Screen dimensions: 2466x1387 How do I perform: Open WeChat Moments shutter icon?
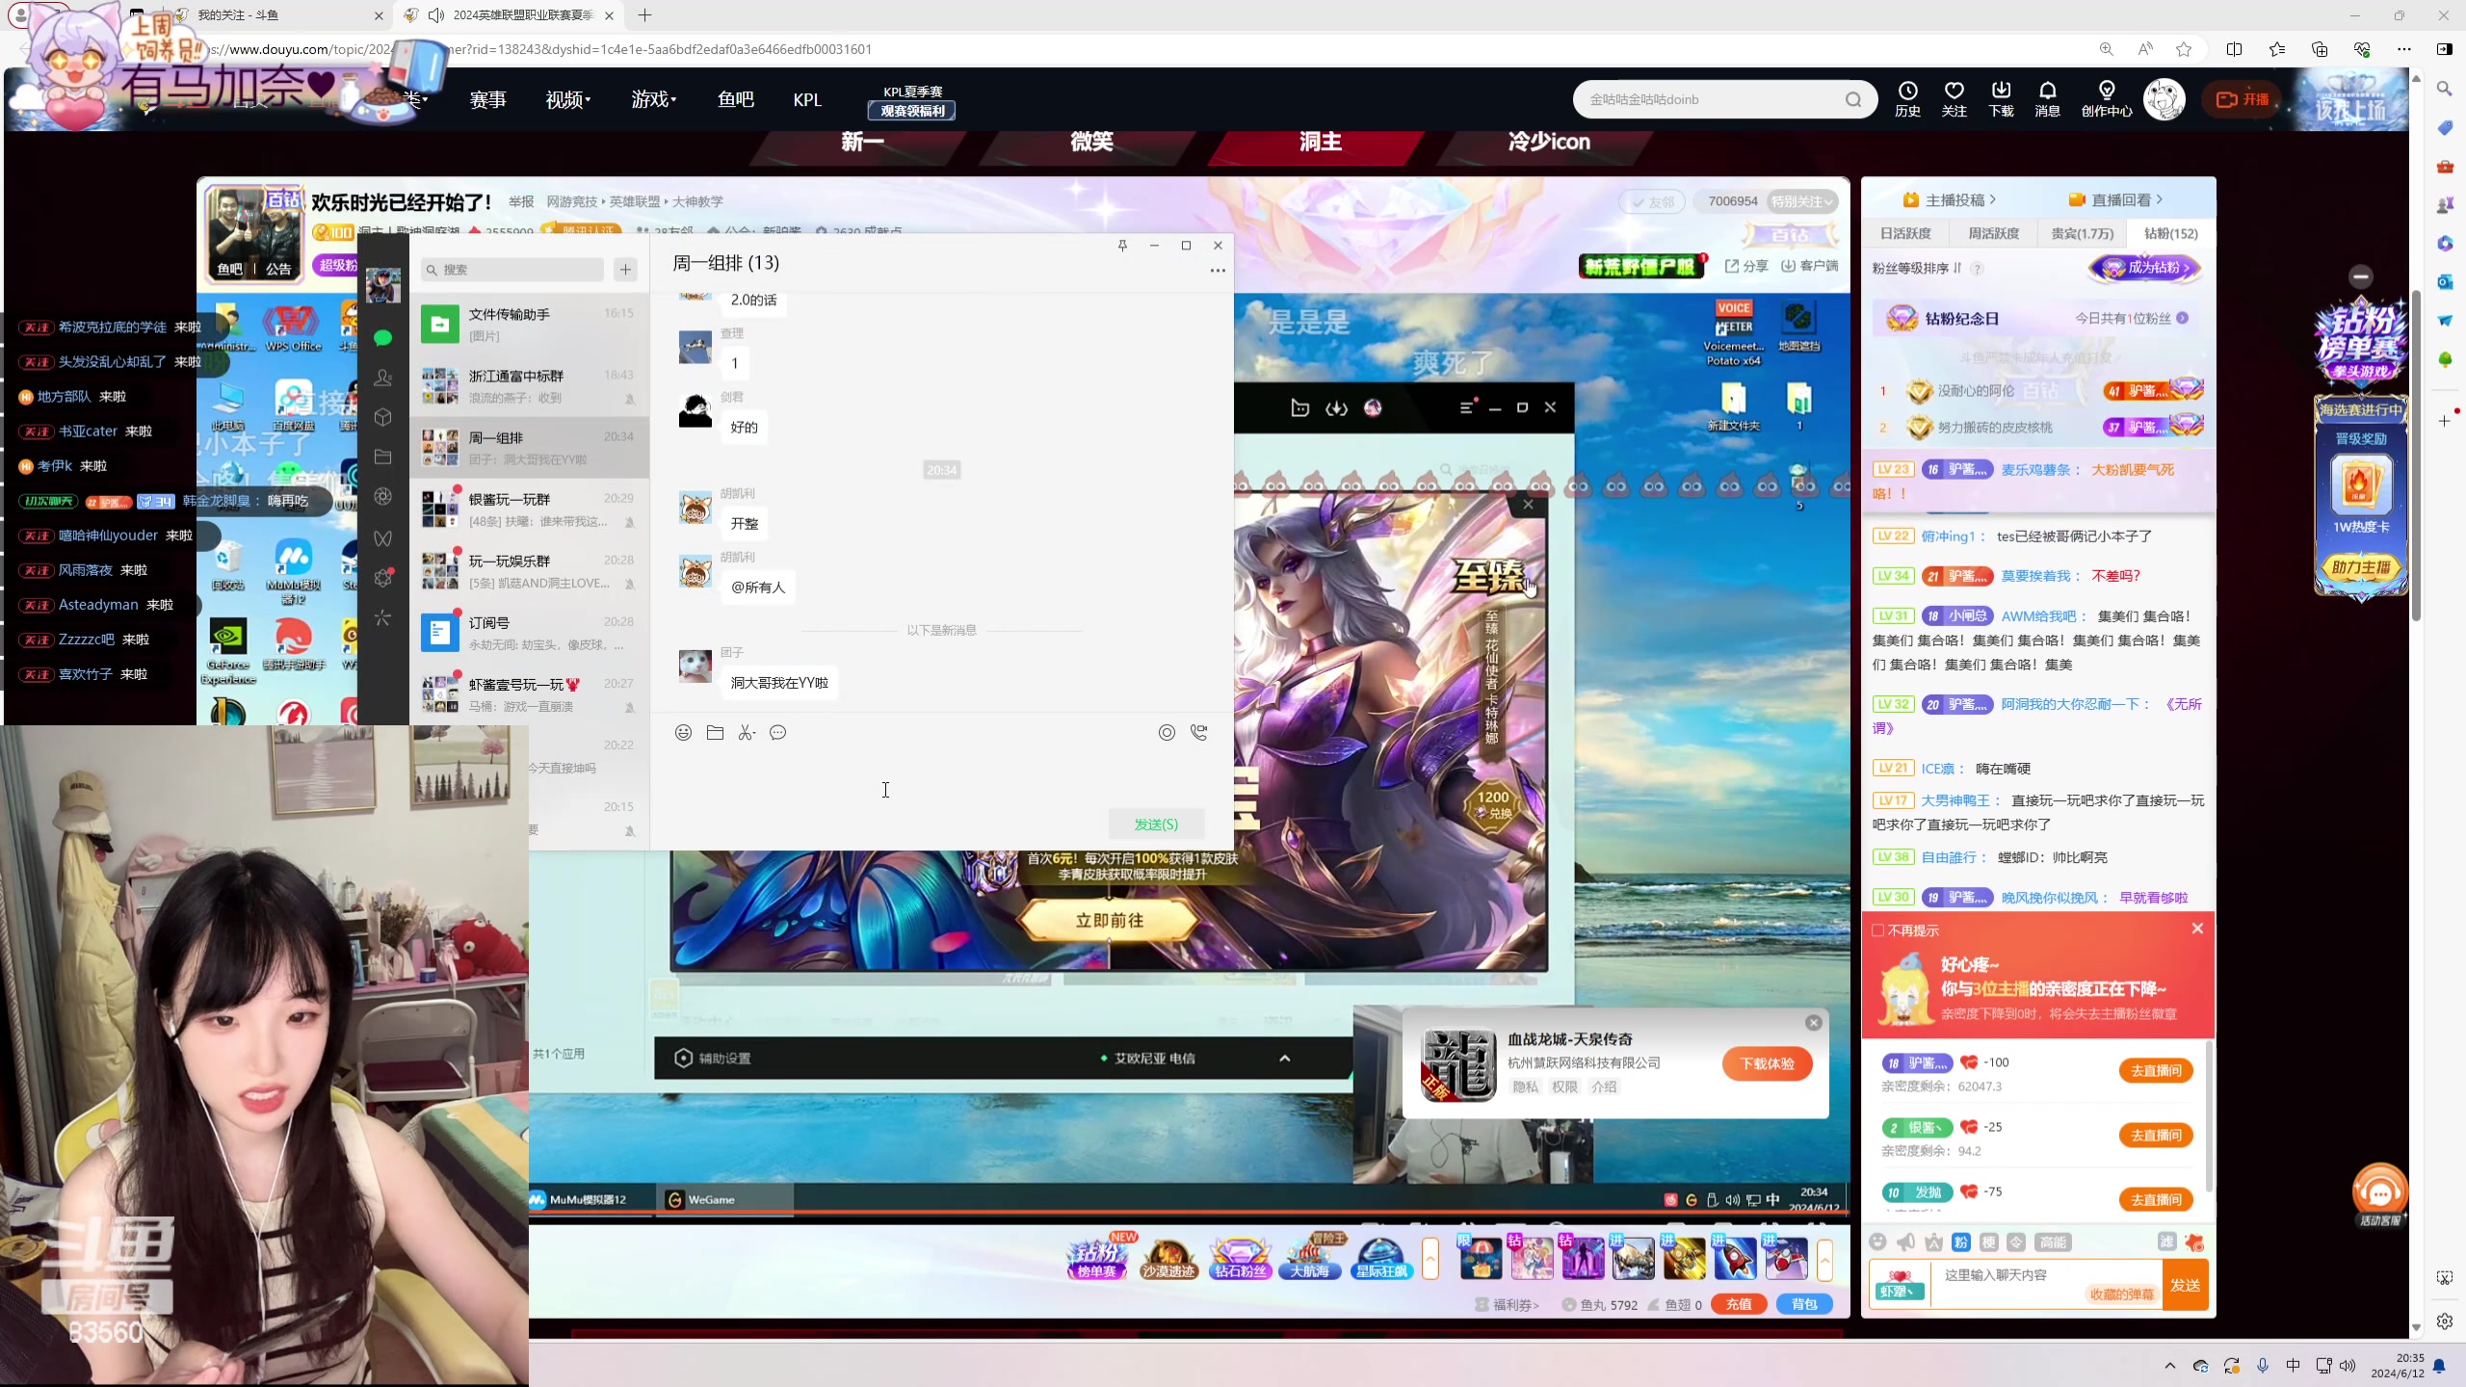pos(382,496)
